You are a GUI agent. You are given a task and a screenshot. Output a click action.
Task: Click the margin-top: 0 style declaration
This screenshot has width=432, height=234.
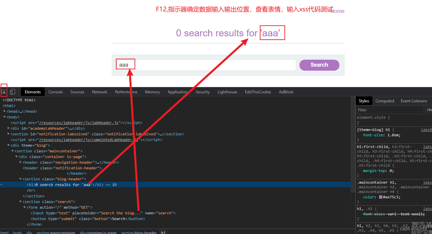(378, 171)
